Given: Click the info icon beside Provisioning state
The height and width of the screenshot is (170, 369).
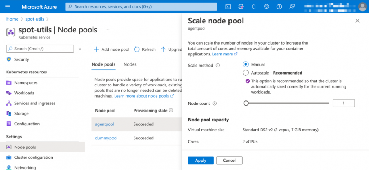Looking at the screenshot, I should 171,111.
